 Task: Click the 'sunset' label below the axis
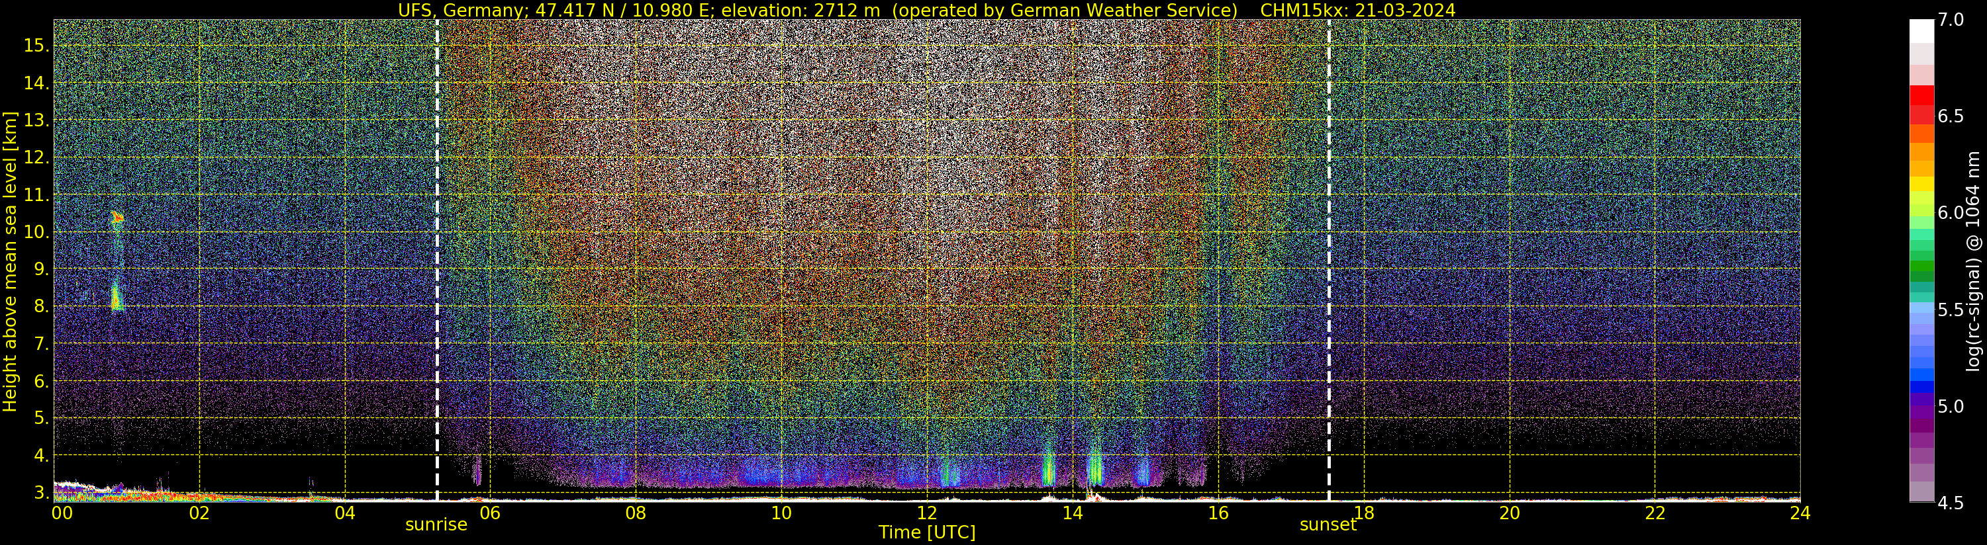click(x=1328, y=524)
